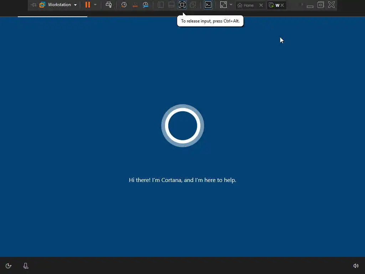Toggle the volume speaker icon
Screen dimensions: 365x274
pos(356,266)
